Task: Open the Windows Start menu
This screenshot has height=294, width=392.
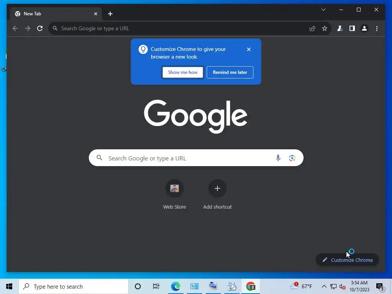Action: pos(9,286)
